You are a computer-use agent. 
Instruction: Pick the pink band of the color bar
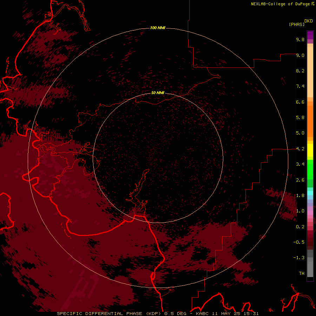coord(310,213)
